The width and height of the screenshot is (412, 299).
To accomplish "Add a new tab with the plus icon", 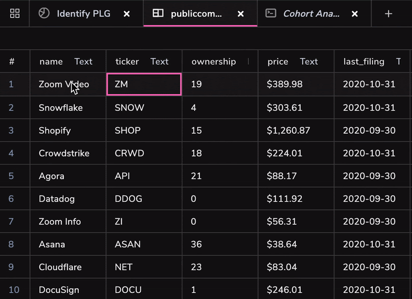I will [x=389, y=13].
